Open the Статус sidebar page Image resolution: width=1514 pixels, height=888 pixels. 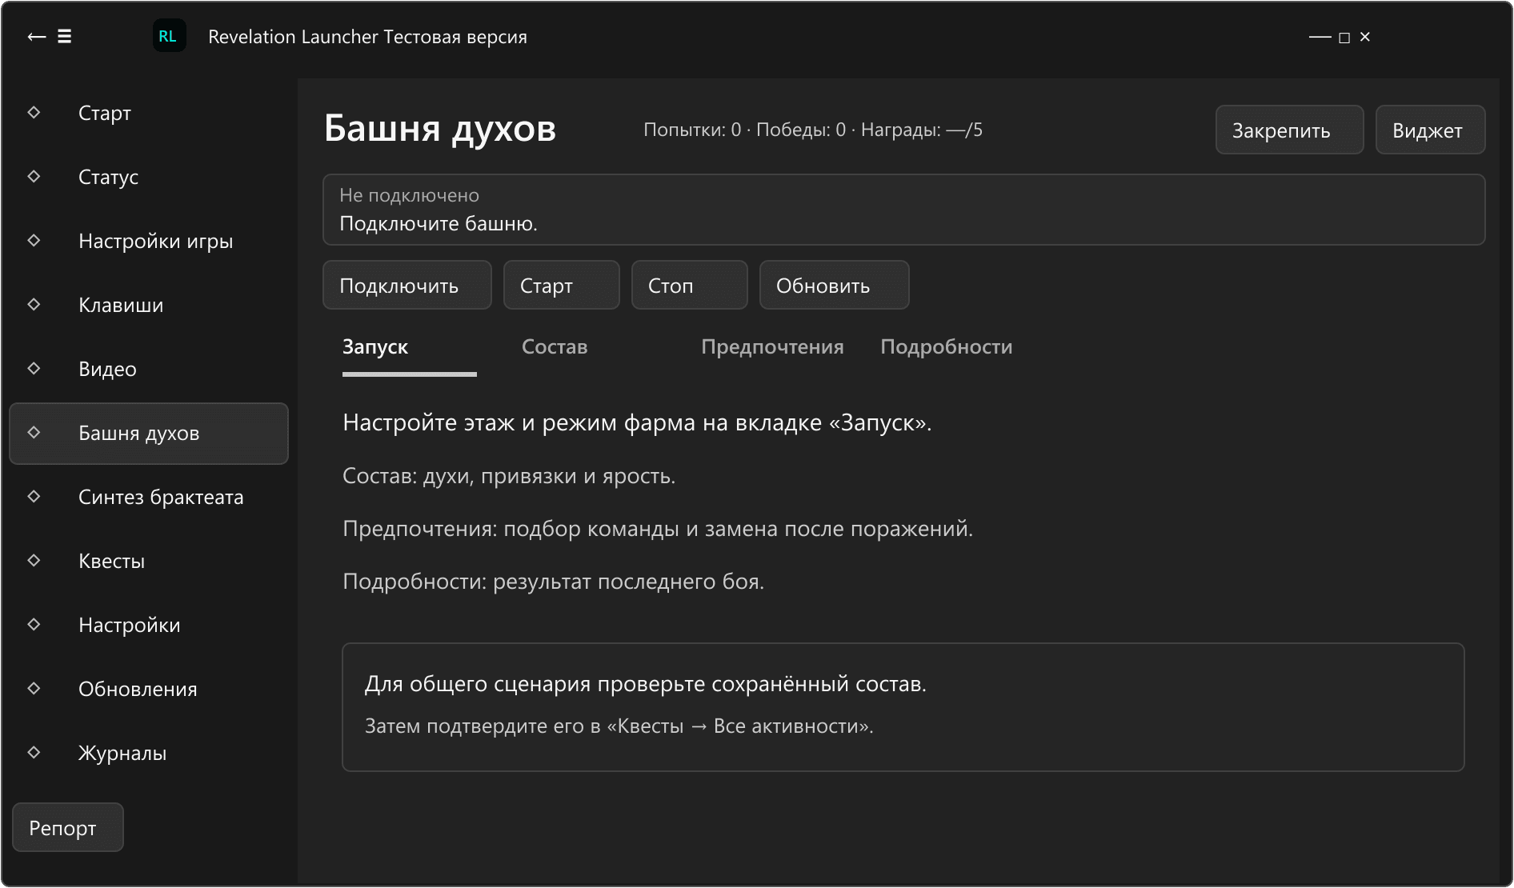(x=149, y=177)
